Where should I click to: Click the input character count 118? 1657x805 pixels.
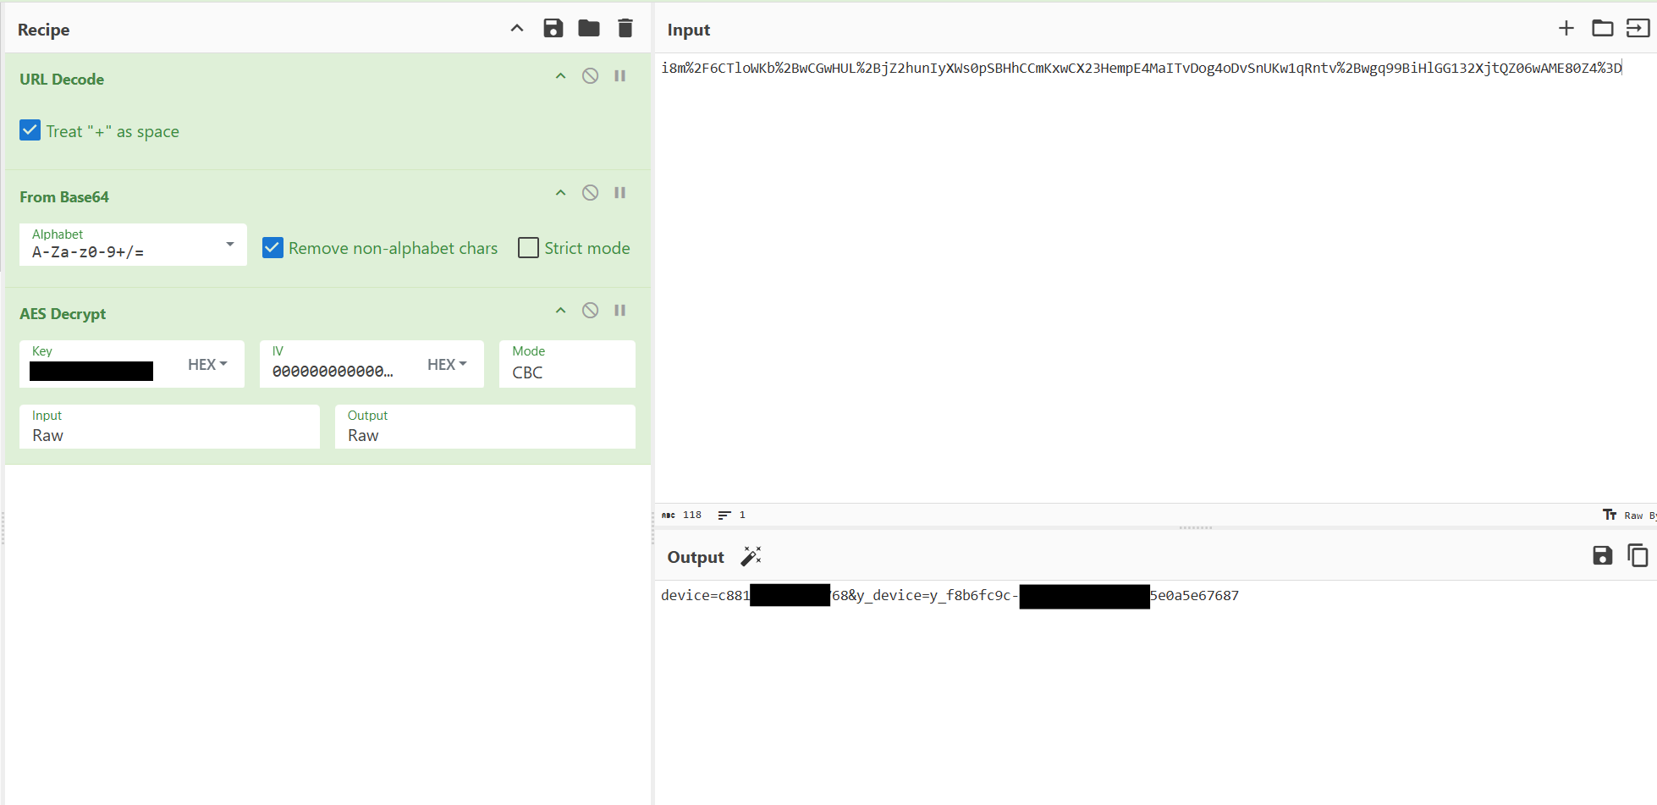682,515
